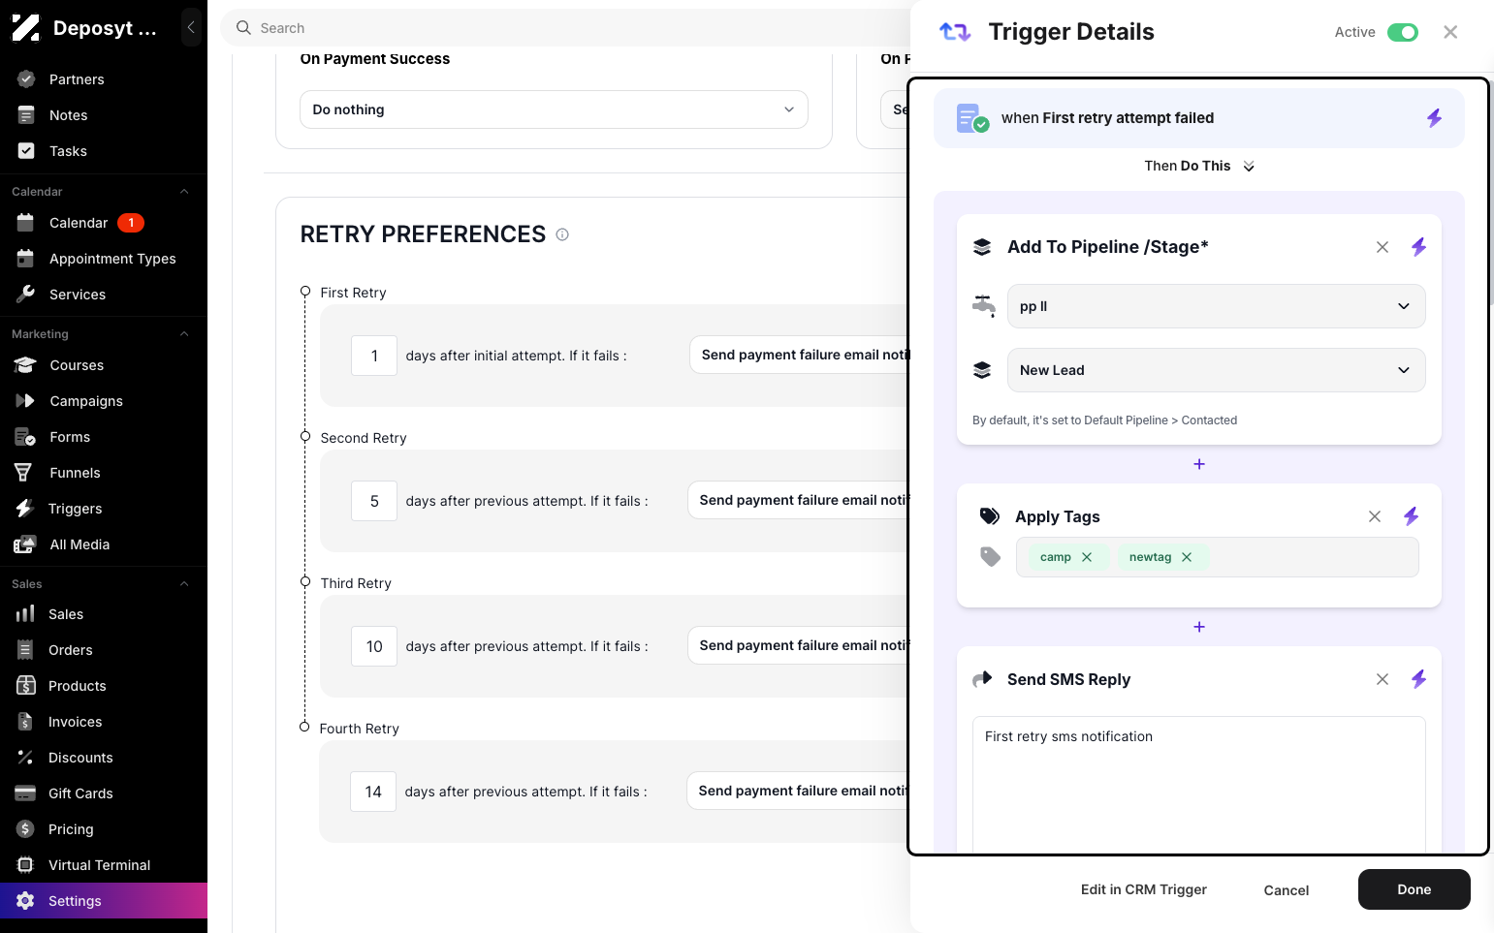The width and height of the screenshot is (1494, 933).
Task: Edit the Fourth Retry days value
Action: (x=373, y=792)
